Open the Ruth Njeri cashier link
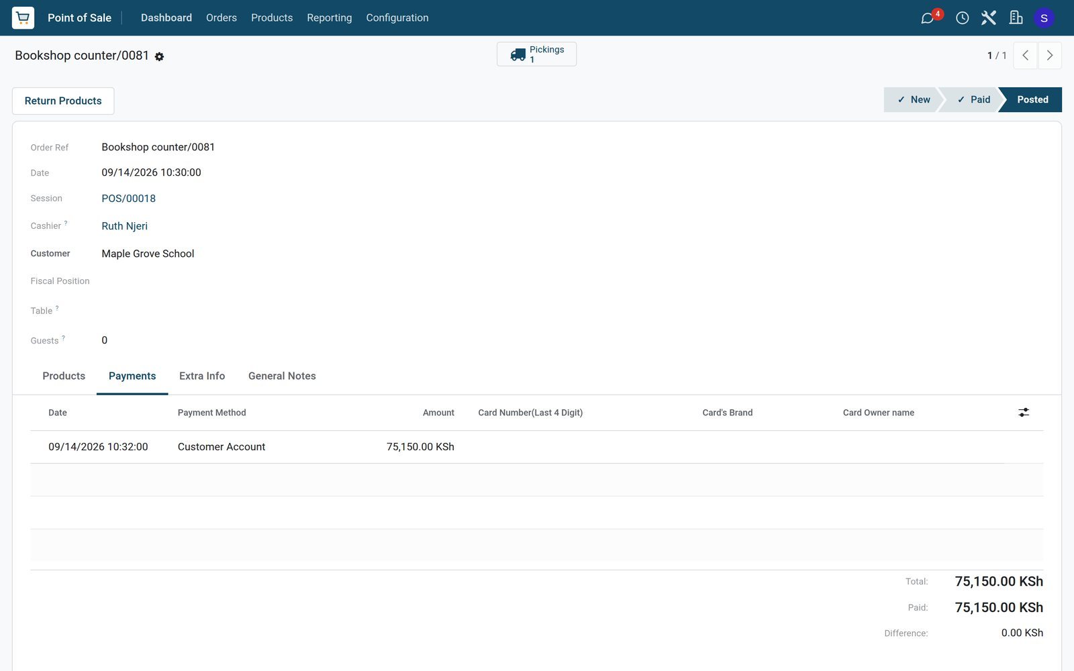The width and height of the screenshot is (1074, 671). click(124, 226)
